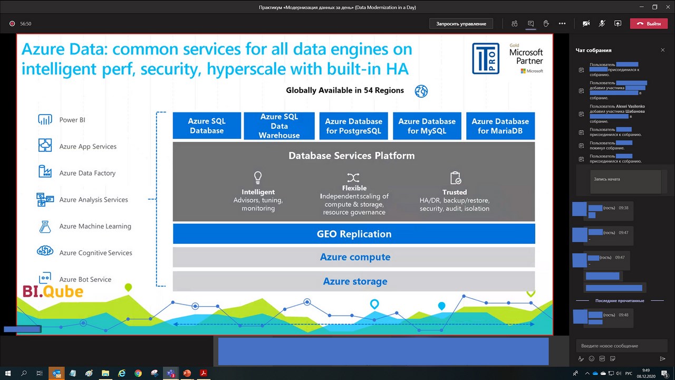675x380 pixels.
Task: Show the meeting participants list
Action: coord(514,24)
